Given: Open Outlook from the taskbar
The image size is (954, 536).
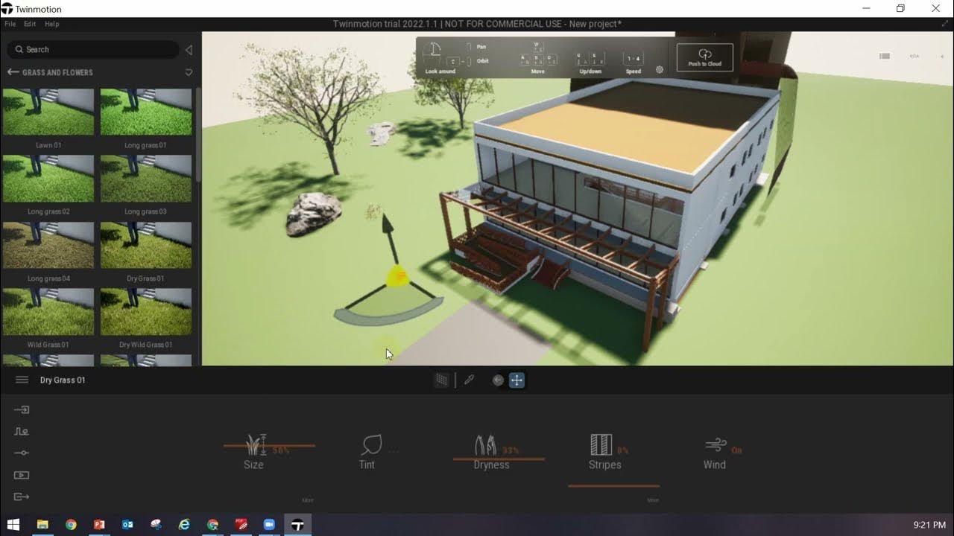Looking at the screenshot, I should (x=127, y=525).
